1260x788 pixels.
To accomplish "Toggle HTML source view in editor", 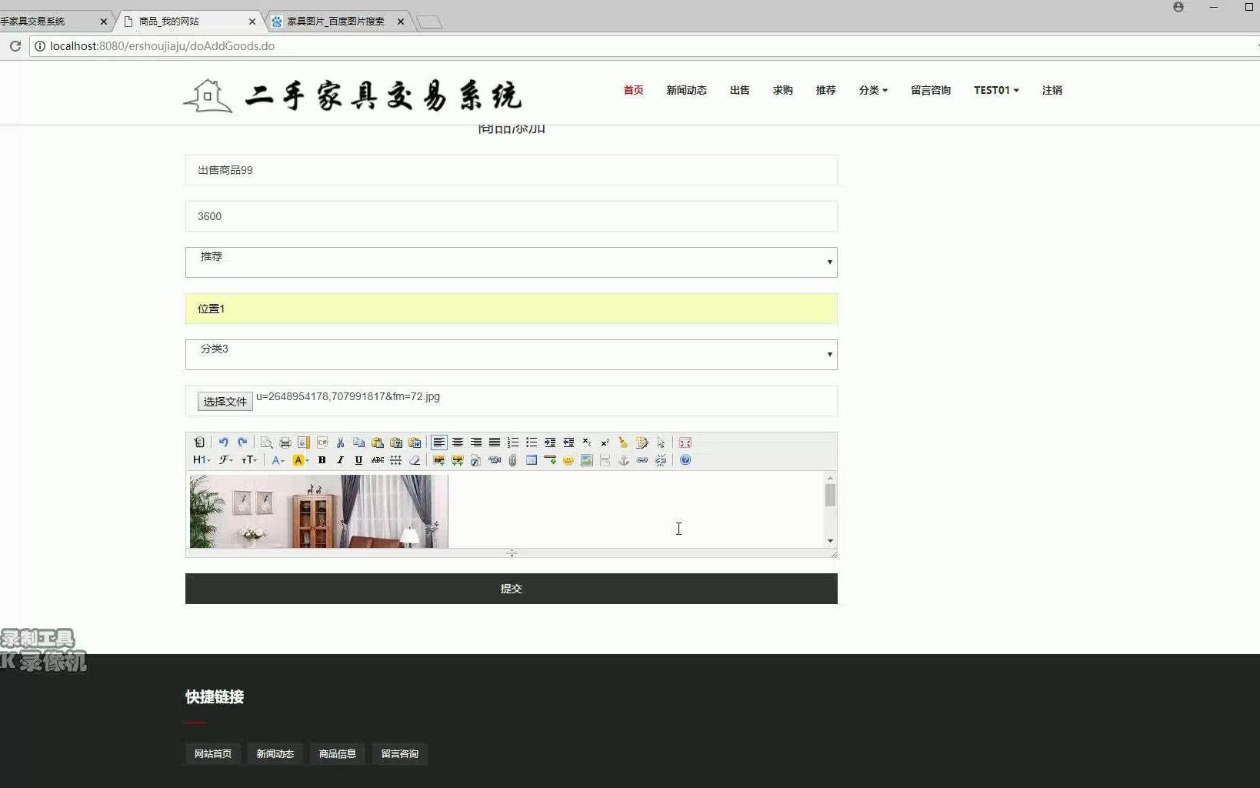I will [199, 442].
